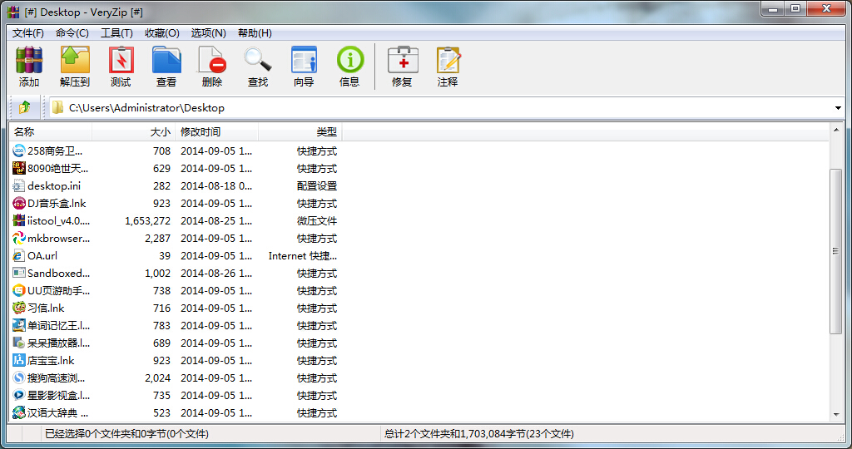Click the 微压文件 type cell

point(317,221)
